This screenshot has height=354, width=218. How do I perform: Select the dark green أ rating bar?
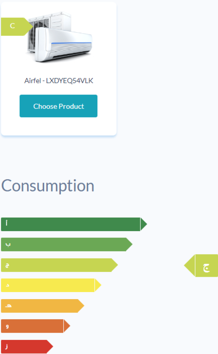tap(74, 224)
